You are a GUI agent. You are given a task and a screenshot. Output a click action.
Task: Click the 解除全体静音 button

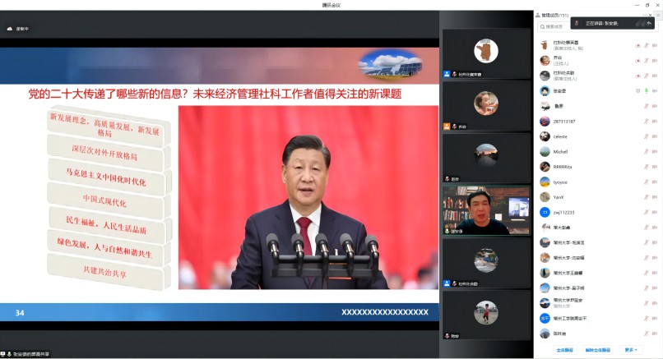[x=597, y=350]
